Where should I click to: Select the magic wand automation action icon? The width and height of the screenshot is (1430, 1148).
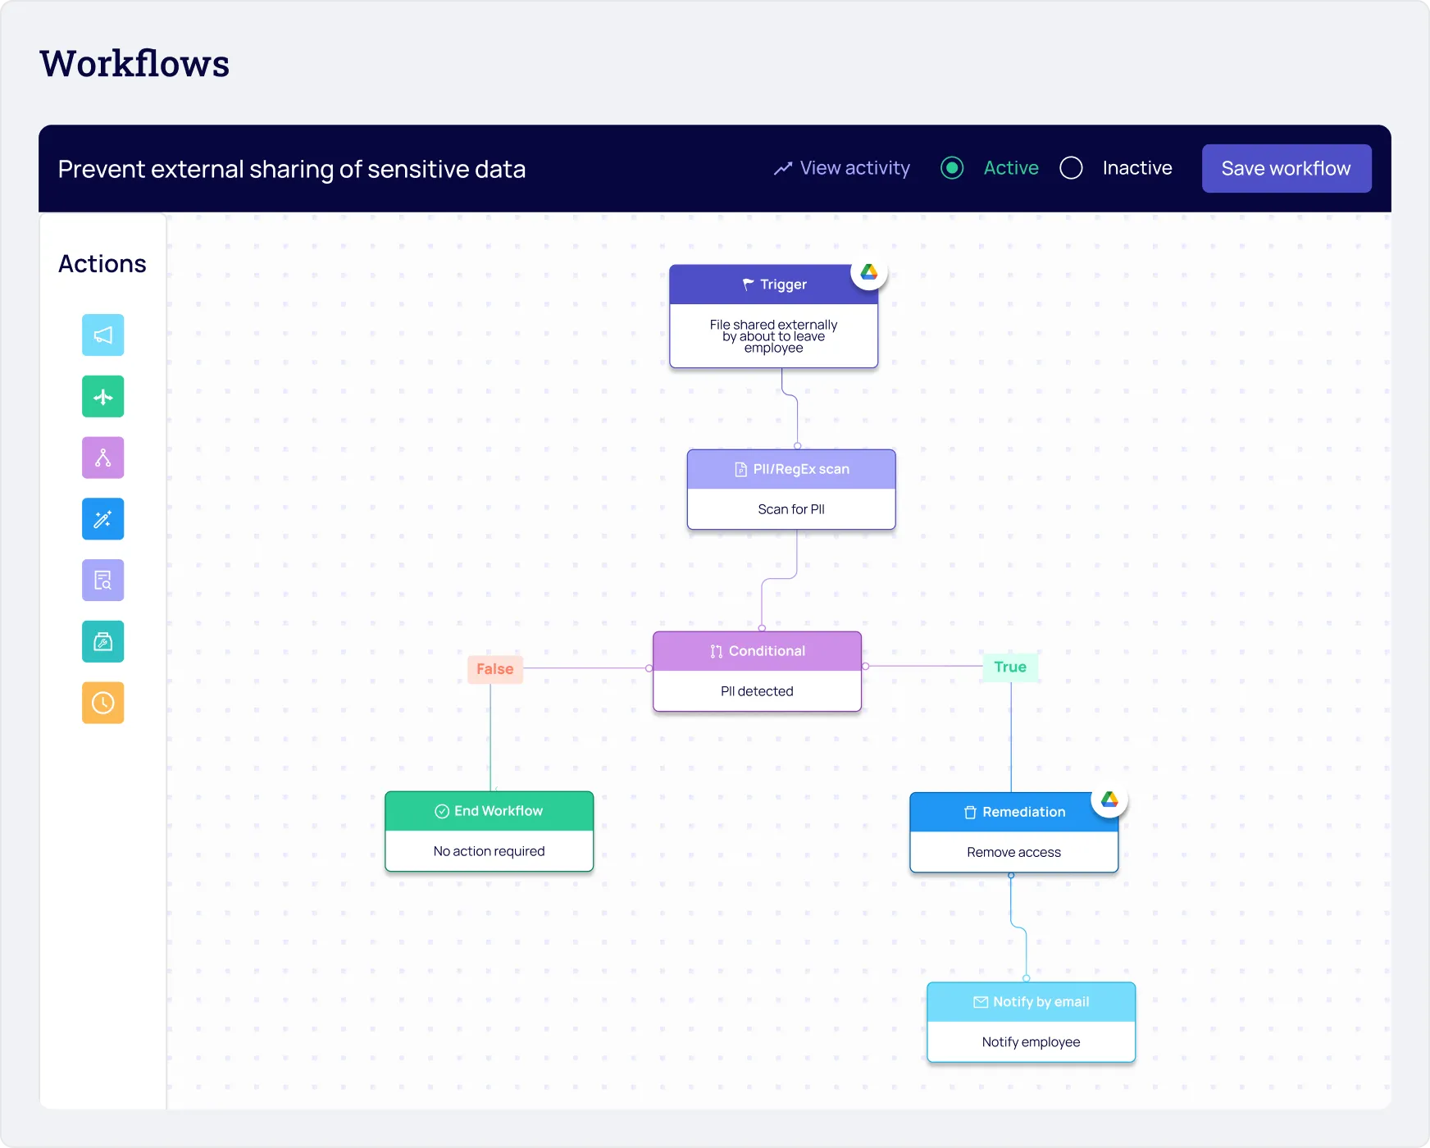tap(102, 519)
